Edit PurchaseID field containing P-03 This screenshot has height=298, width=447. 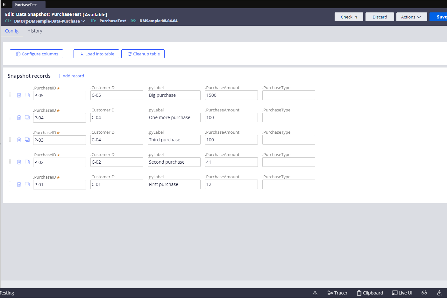(x=60, y=140)
